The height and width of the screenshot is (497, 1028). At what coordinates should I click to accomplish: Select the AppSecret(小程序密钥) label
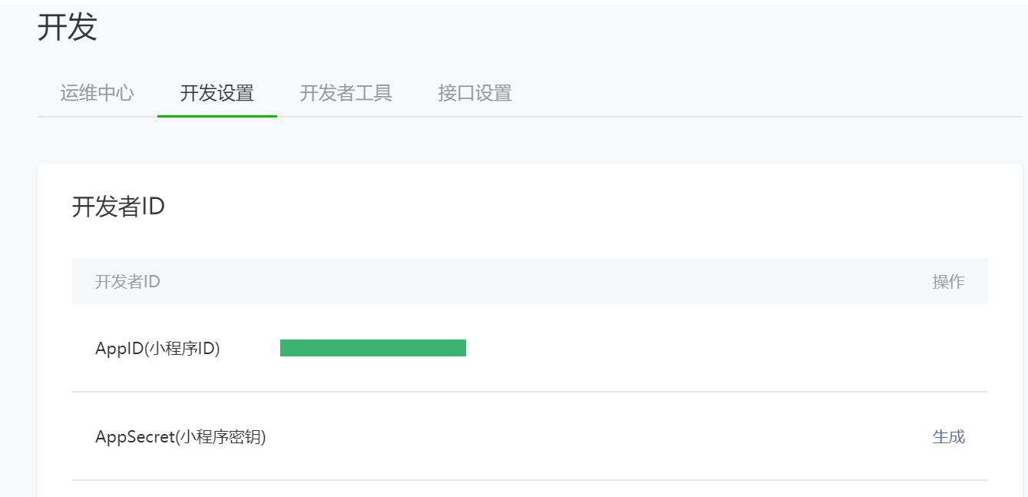(x=180, y=437)
